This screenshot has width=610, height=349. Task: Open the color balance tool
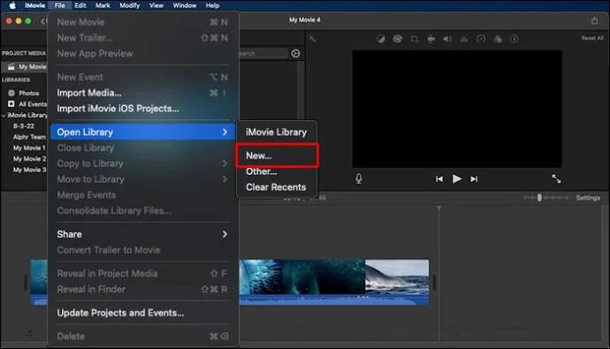tap(381, 39)
